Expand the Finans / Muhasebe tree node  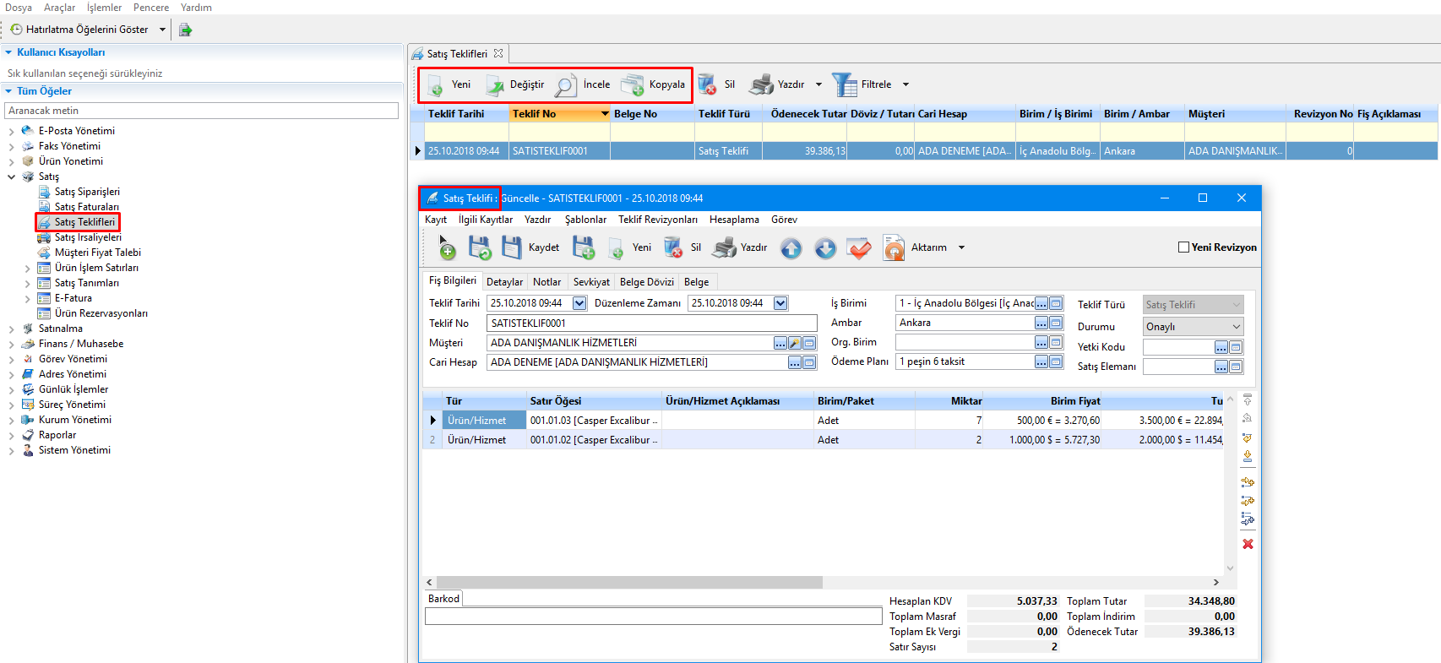[12, 345]
